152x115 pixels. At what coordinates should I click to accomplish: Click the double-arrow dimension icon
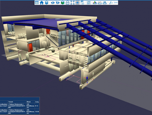(116, 3)
